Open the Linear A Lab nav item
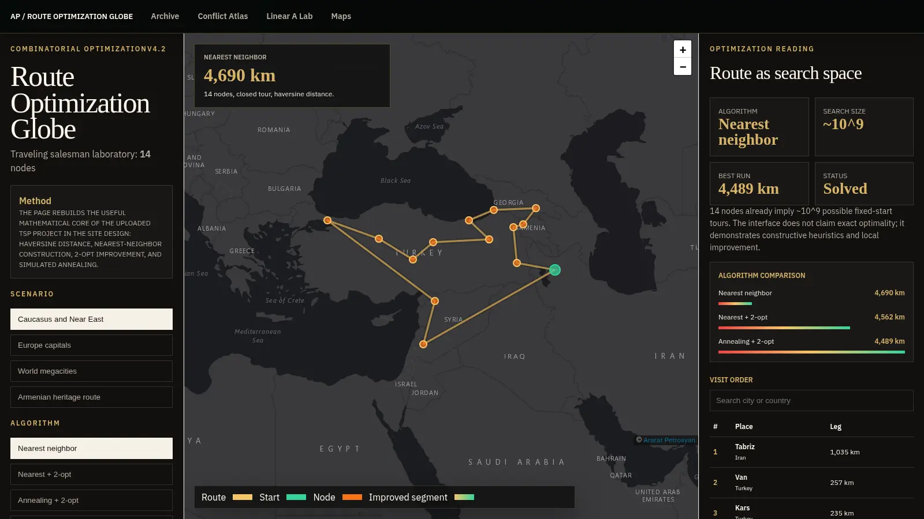924x519 pixels. click(x=289, y=16)
